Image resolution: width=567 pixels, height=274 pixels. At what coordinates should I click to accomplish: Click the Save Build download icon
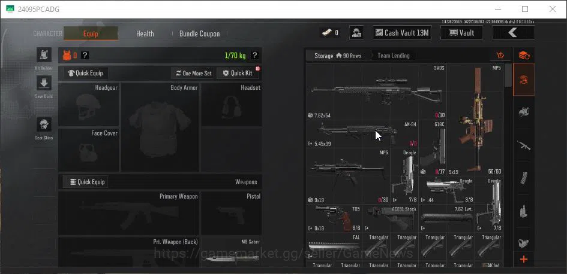[x=44, y=83]
